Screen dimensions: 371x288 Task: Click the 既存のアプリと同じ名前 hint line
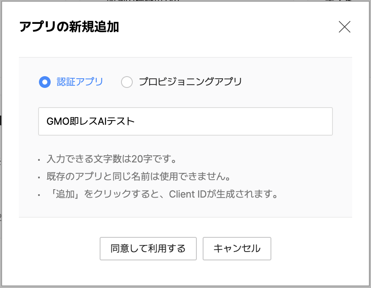(139, 177)
